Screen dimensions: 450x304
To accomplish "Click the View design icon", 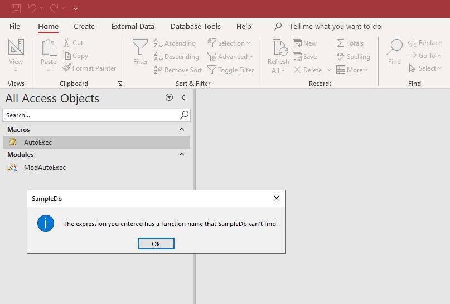I will [16, 47].
